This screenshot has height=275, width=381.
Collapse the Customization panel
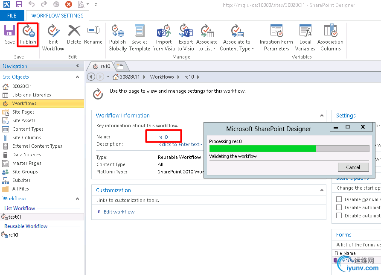point(322,190)
